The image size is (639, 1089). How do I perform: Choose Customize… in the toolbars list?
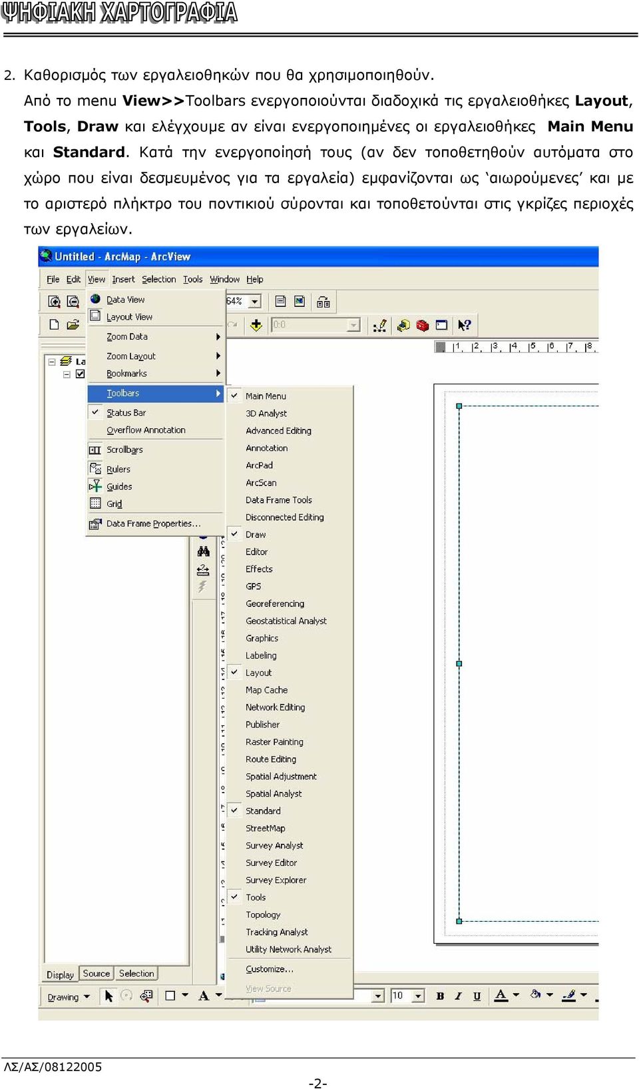point(289,968)
